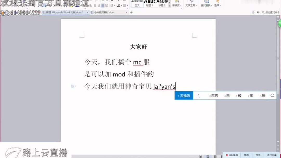Click 退出分享 to stop sharing
Image resolution: width=281 pixels, height=158 pixels.
pos(272,155)
